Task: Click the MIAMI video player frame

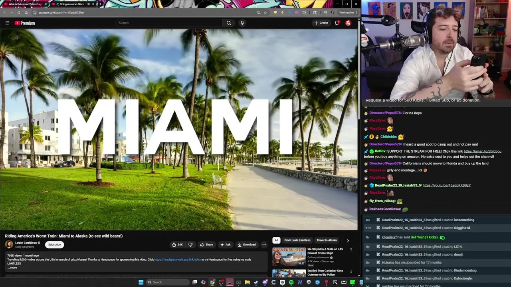Action: pos(179,130)
